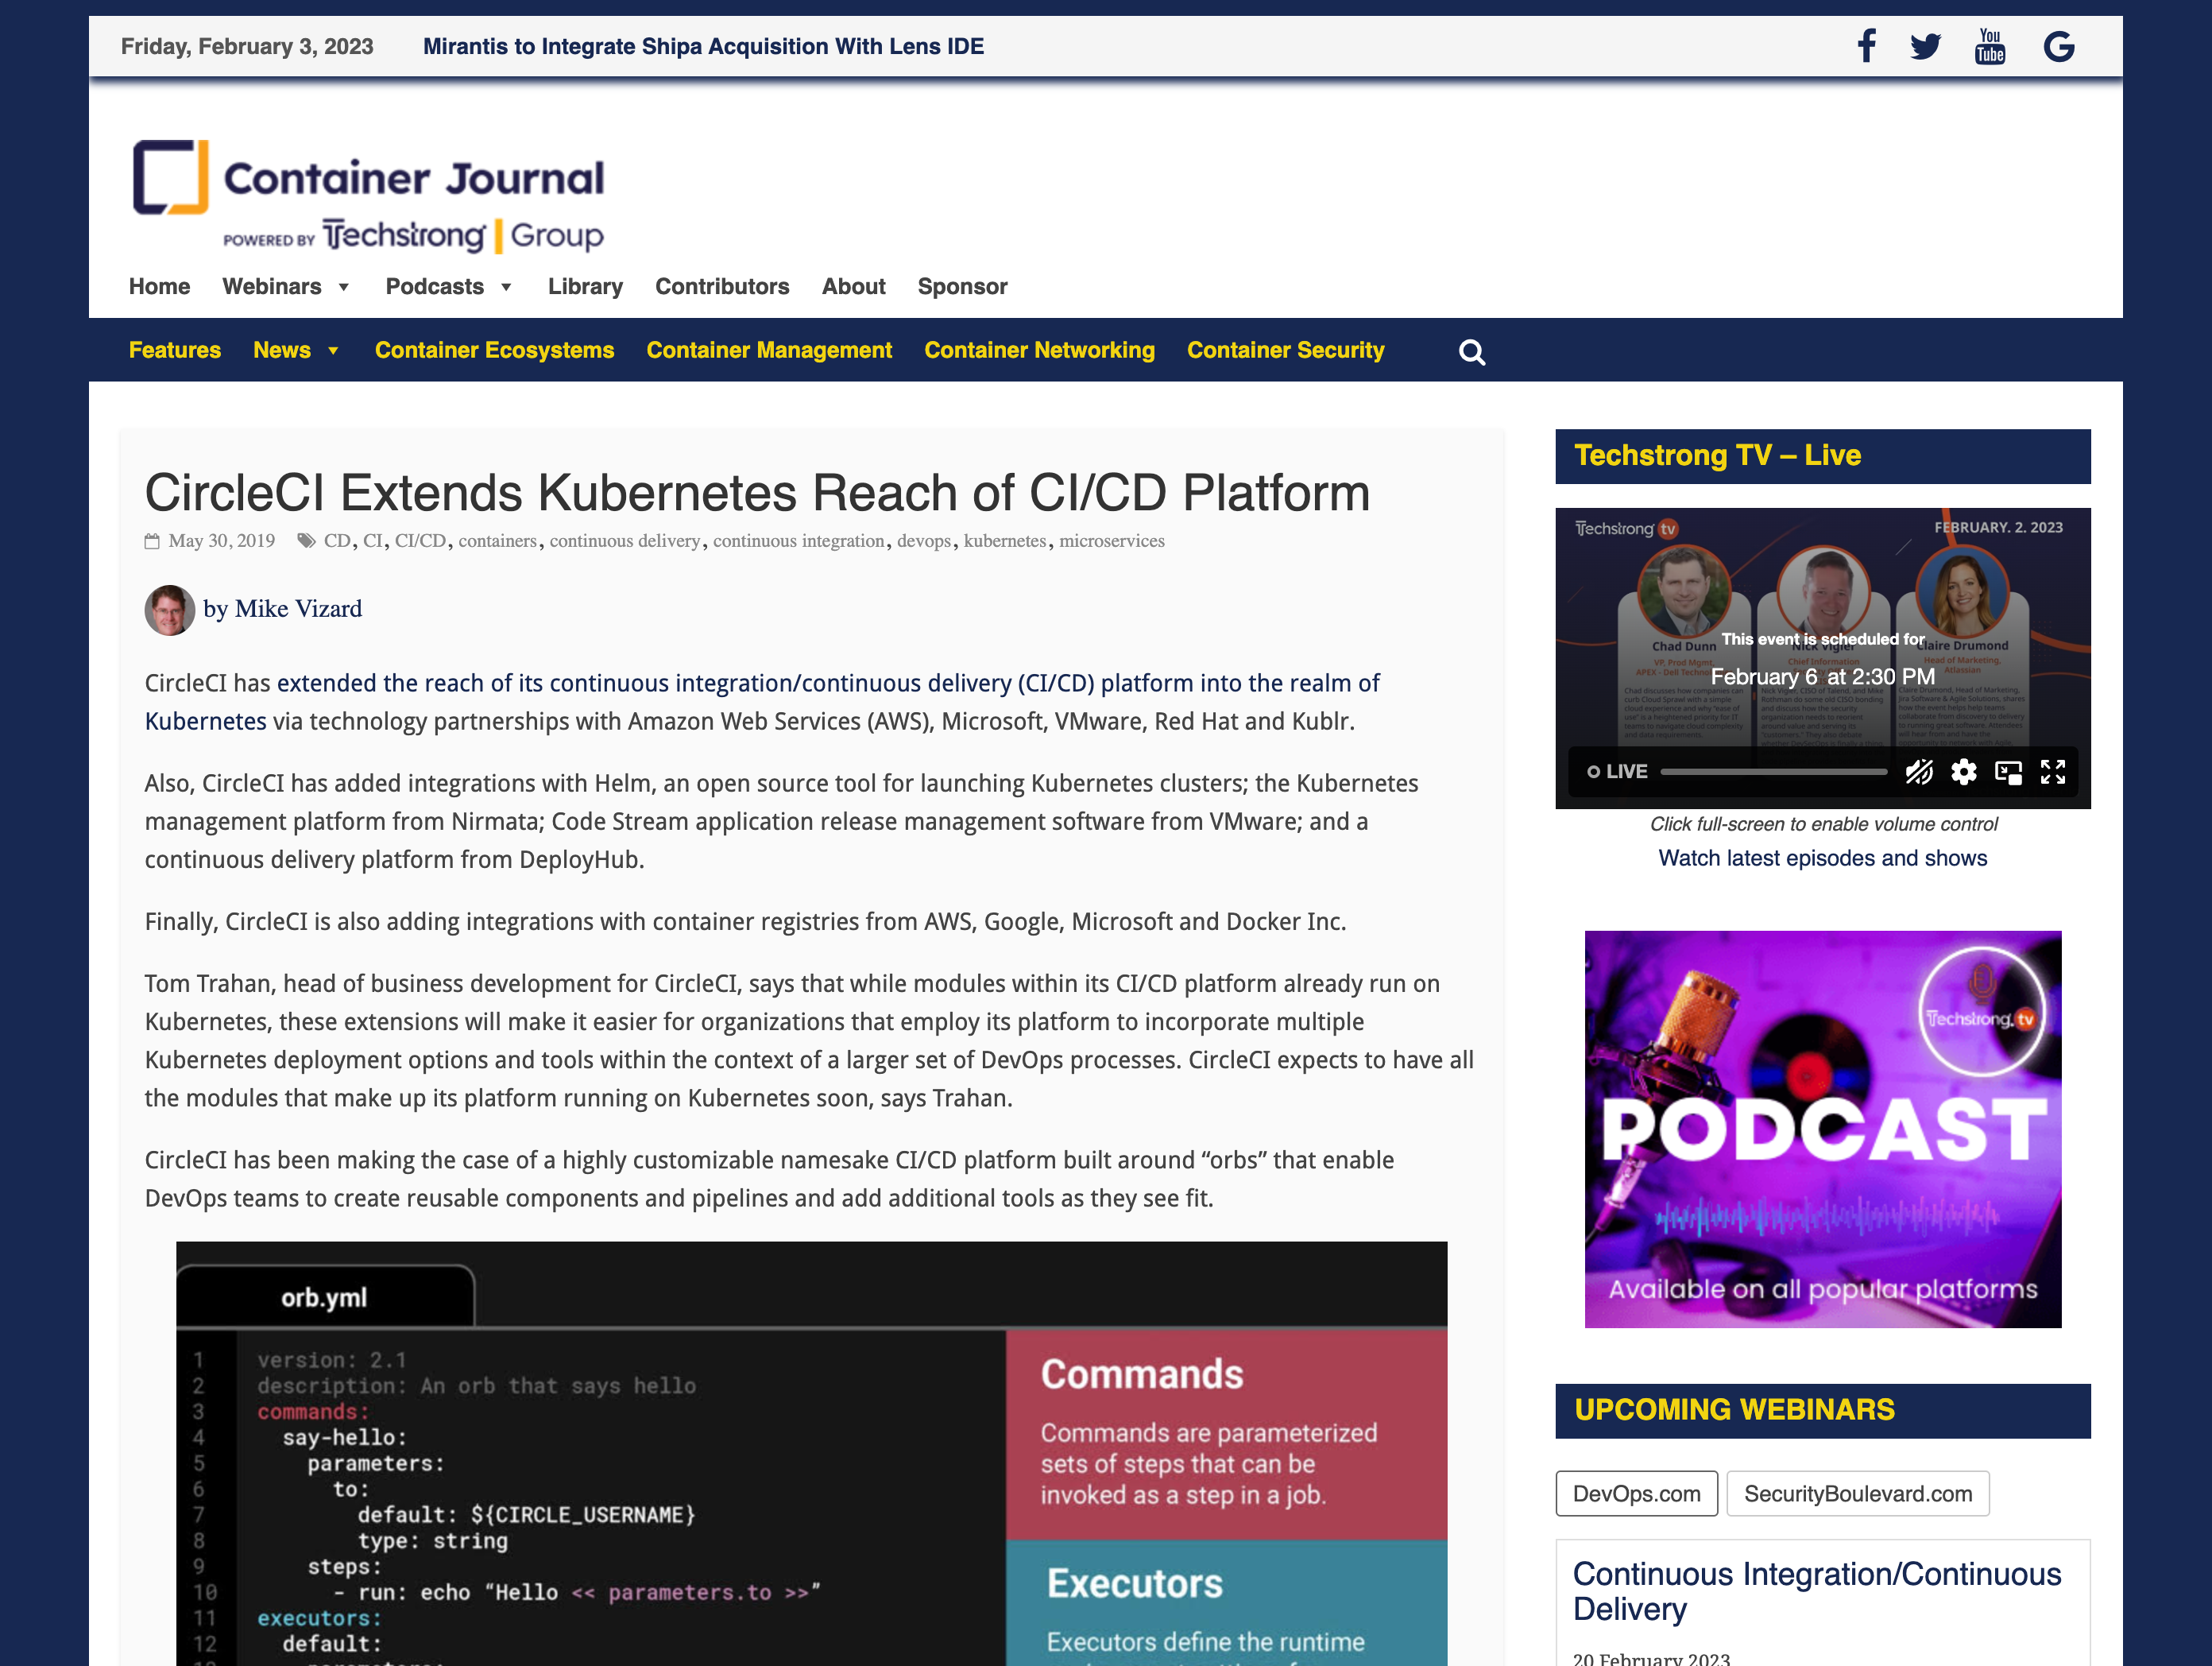Click the LIVE indicator on the video player
This screenshot has height=1666, width=2212.
[1617, 772]
